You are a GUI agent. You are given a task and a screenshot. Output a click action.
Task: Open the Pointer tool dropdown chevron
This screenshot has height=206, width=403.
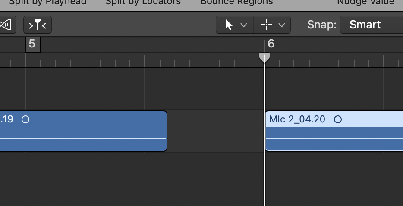tap(243, 25)
